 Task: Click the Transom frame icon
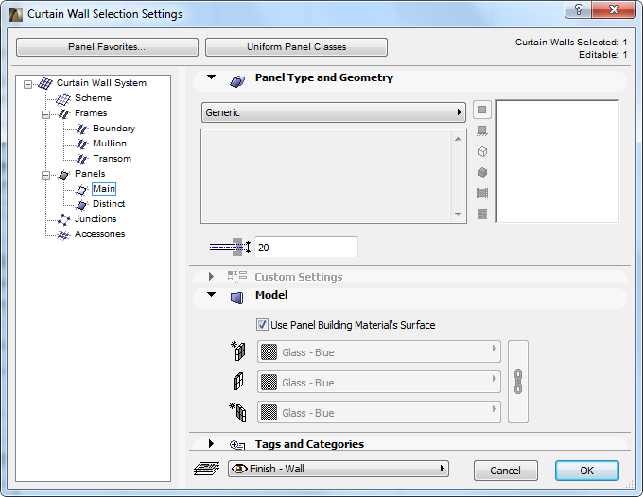click(x=82, y=160)
